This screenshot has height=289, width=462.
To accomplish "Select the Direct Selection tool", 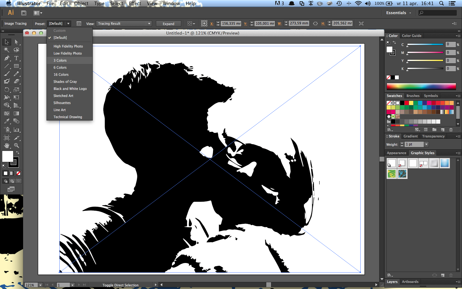I will point(16,42).
